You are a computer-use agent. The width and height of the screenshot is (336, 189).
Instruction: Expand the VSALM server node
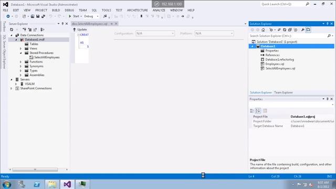[16, 84]
